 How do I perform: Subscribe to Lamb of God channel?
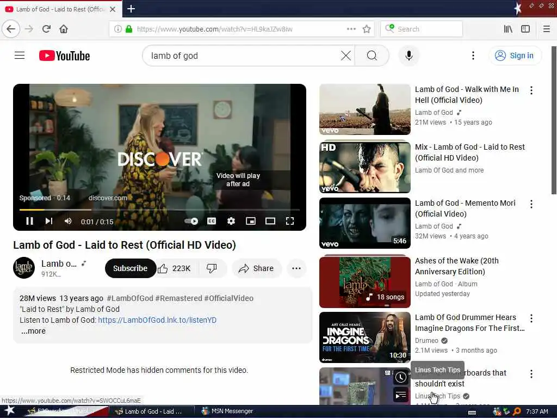point(130,268)
